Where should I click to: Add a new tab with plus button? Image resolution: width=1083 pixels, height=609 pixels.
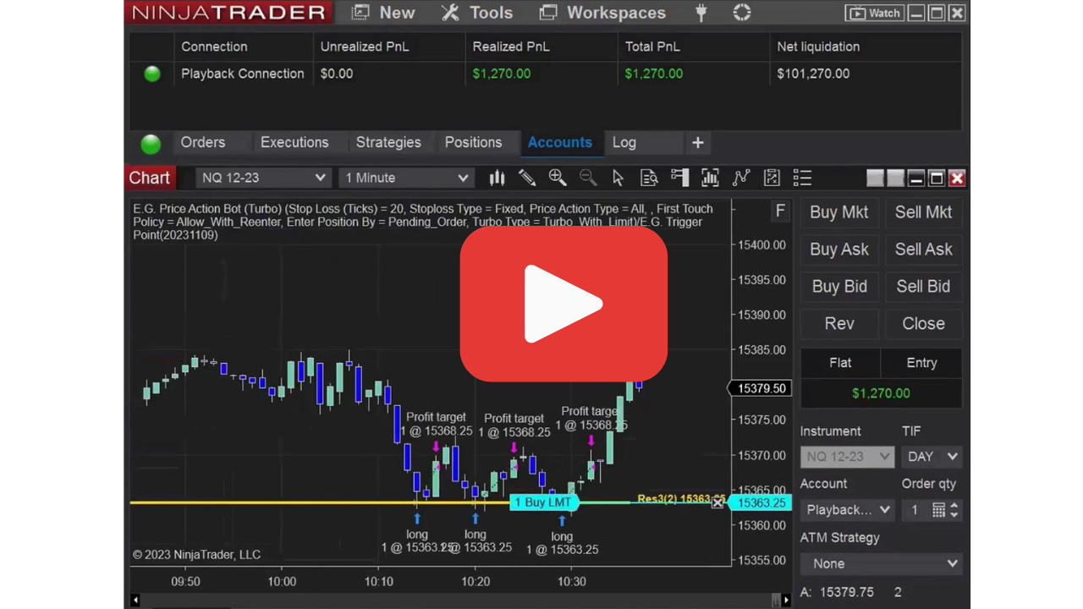tap(698, 143)
